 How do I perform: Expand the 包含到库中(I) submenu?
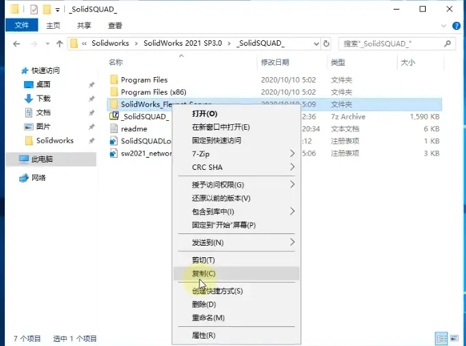(236, 212)
